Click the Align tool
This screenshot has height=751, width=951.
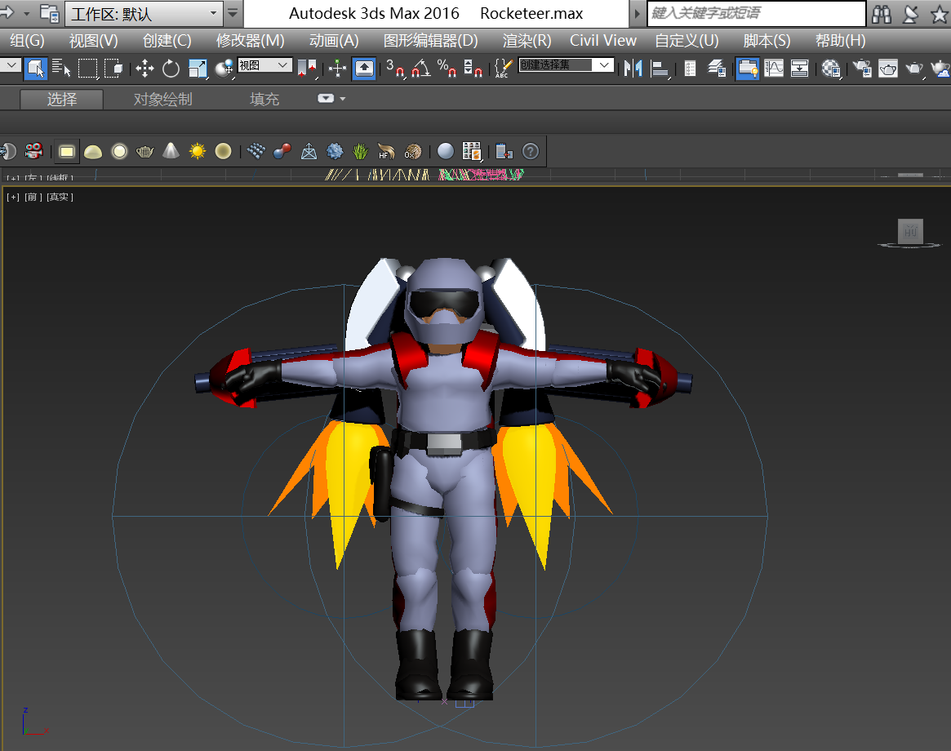(x=660, y=68)
